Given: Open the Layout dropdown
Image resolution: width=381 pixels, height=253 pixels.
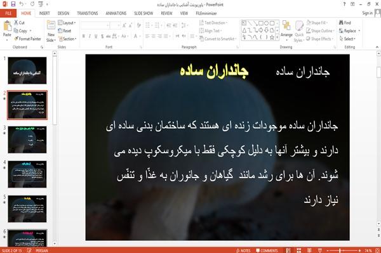Looking at the screenshot, I should pos(67,23).
